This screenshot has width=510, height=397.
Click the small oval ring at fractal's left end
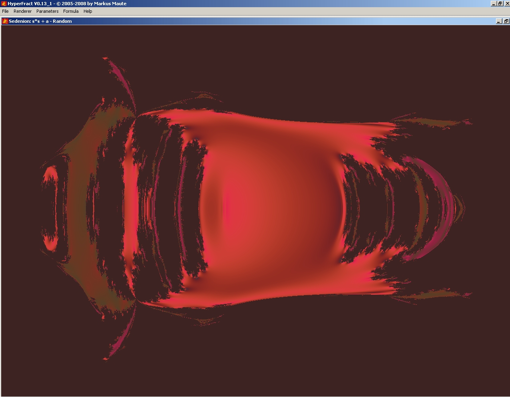pos(50,208)
